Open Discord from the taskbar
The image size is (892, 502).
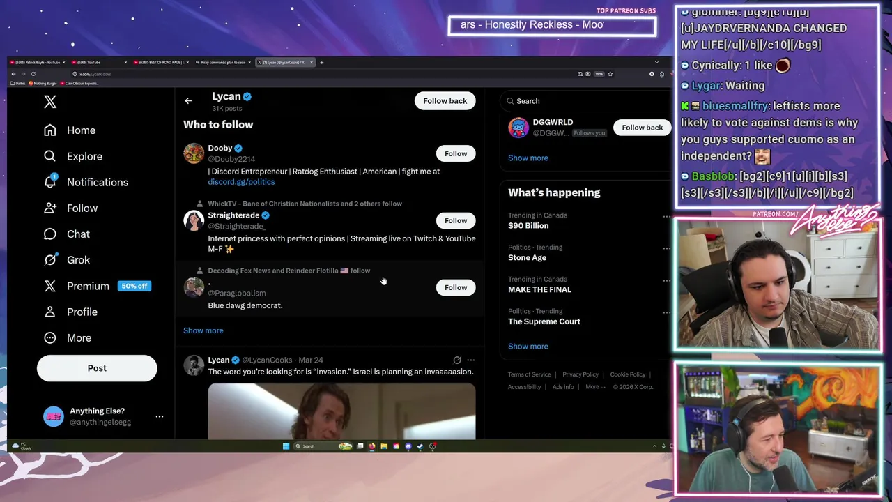click(408, 446)
